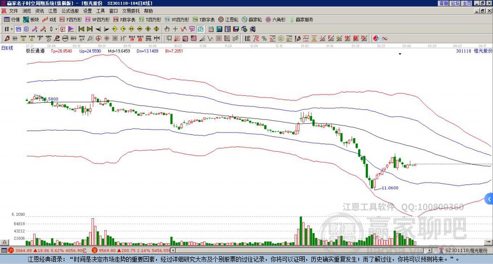Select the hand pan tool

pyautogui.click(x=167, y=29)
